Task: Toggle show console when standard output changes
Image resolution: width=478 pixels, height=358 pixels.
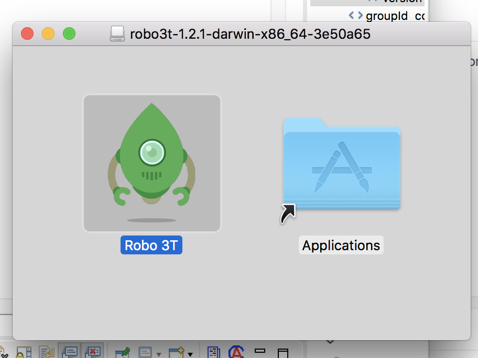Action: pos(70,352)
